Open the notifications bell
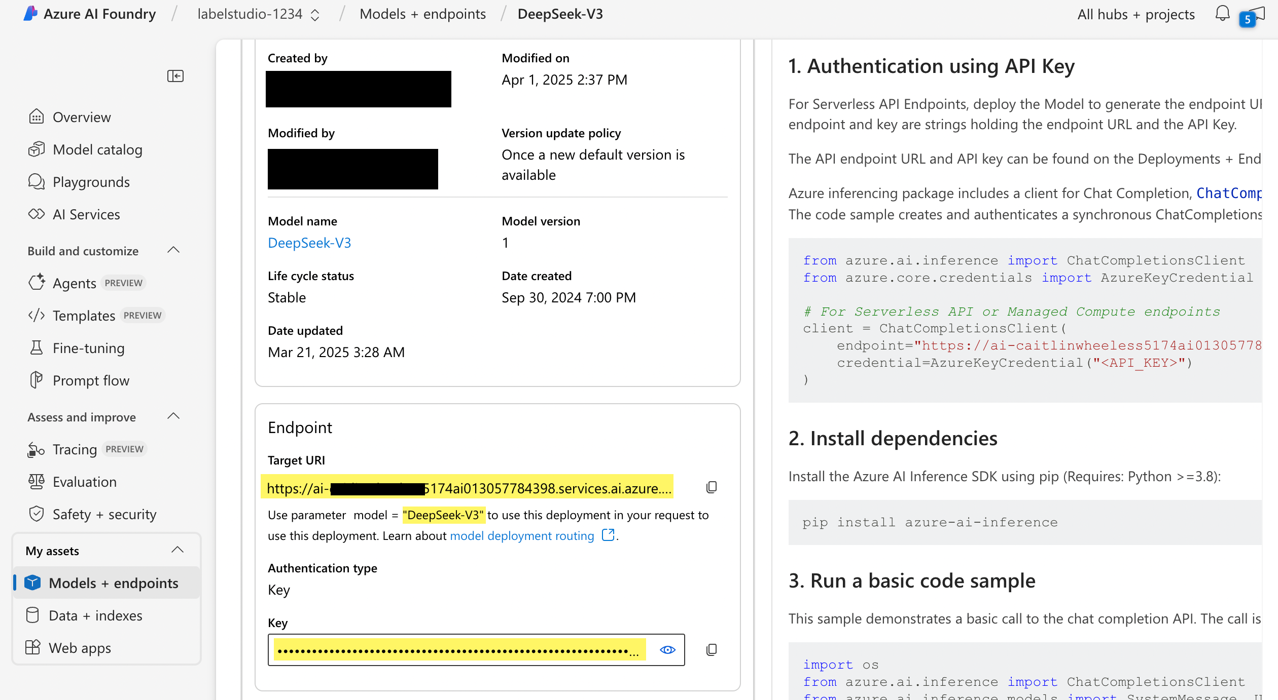This screenshot has height=700, width=1278. point(1222,14)
